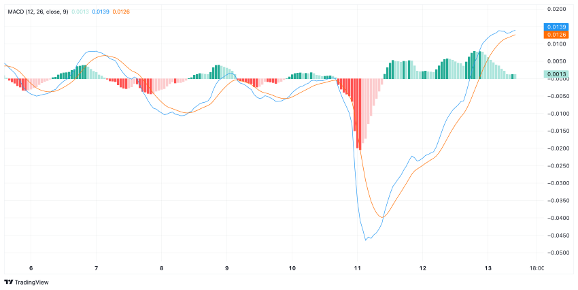This screenshot has width=578, height=290.
Task: Click the MACD indicator title in legend
Action: pyautogui.click(x=39, y=12)
